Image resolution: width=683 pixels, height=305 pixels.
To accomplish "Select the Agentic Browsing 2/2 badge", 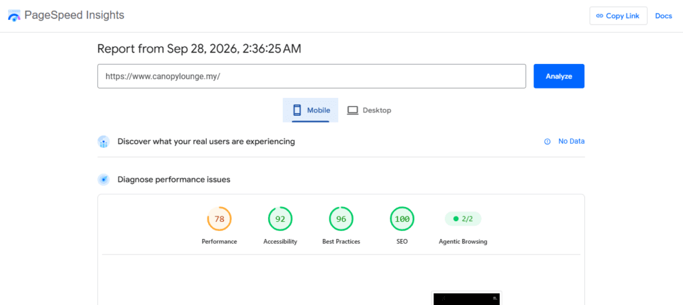I will [463, 219].
